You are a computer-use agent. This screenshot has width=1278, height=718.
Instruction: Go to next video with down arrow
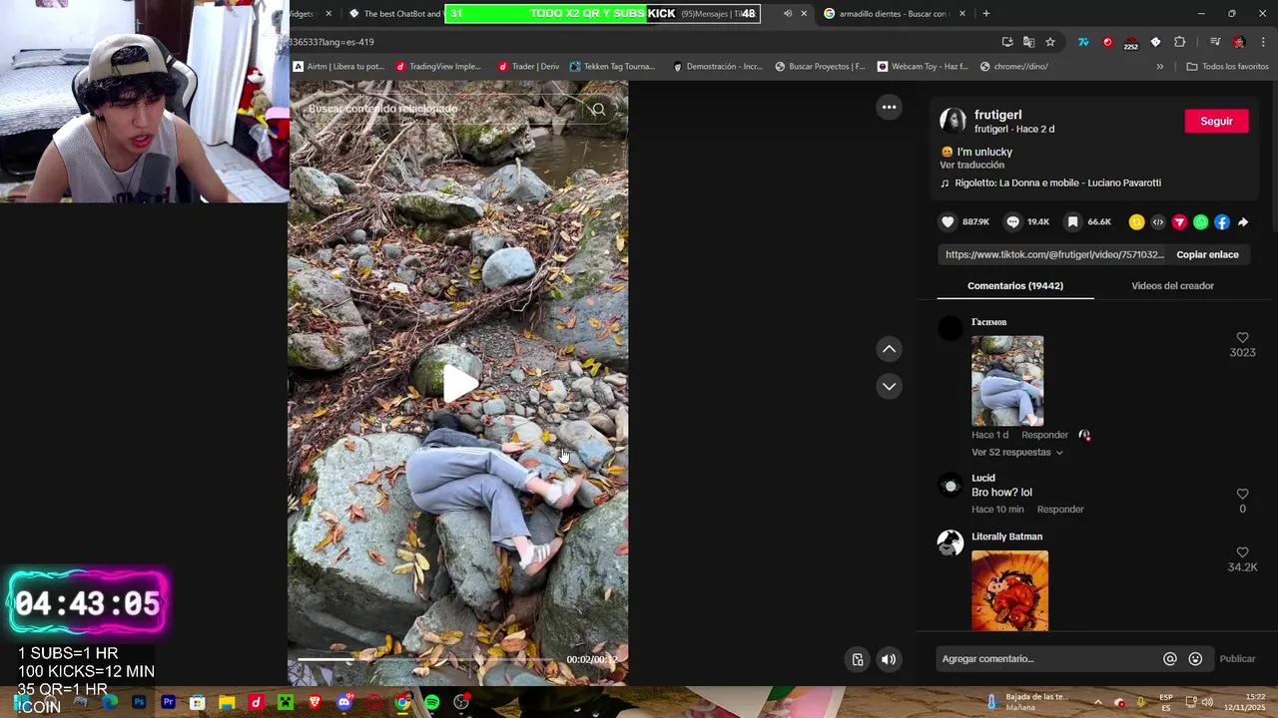tap(889, 386)
